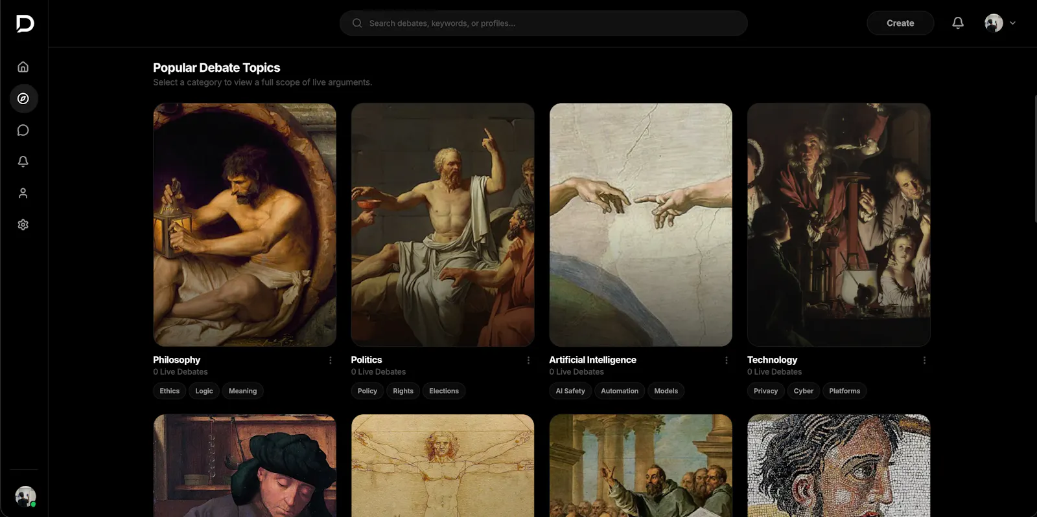
Task: Select the Elections tag
Action: click(444, 391)
